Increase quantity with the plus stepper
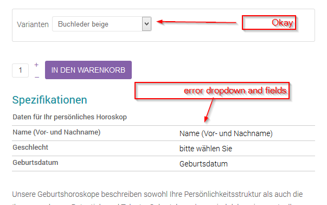The height and width of the screenshot is (205, 327). click(36, 65)
